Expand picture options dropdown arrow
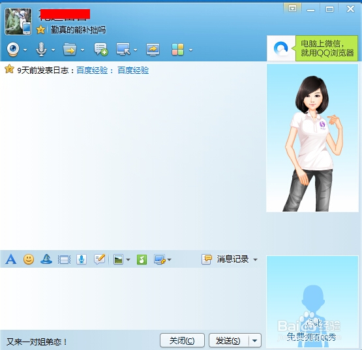Image resolution: width=362 pixels, height=350 pixels. point(128,260)
